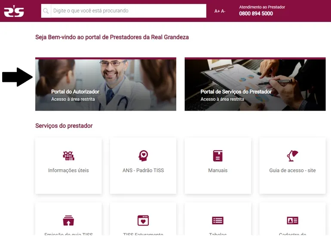Click the Real Grandeza logo
Image resolution: width=331 pixels, height=236 pixels.
pyautogui.click(x=14, y=11)
